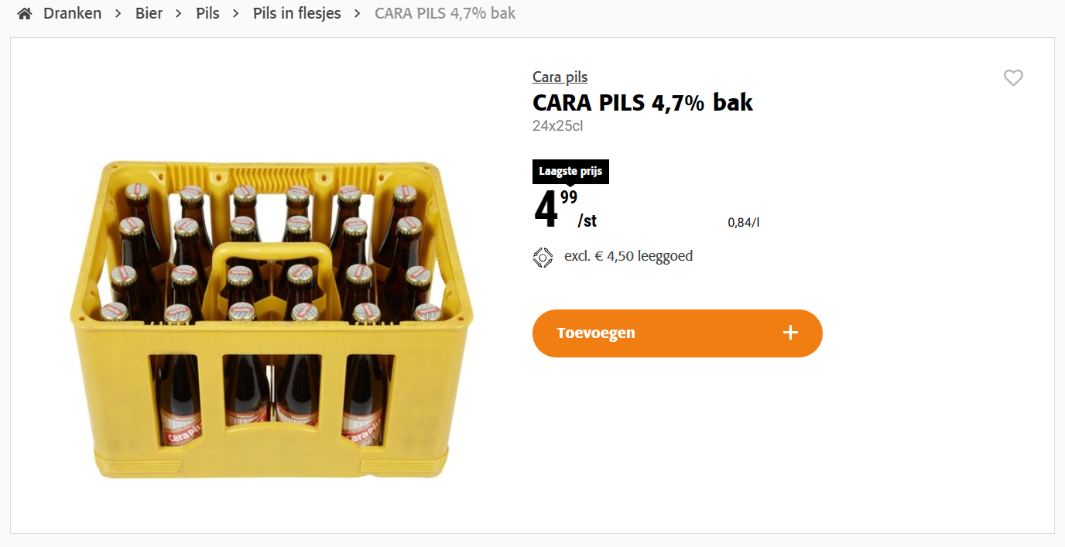Click chevron between Pils and Pils in flesjes
Screen dimensions: 1065x547
(236, 14)
